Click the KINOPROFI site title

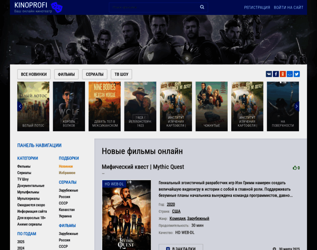point(31,5)
